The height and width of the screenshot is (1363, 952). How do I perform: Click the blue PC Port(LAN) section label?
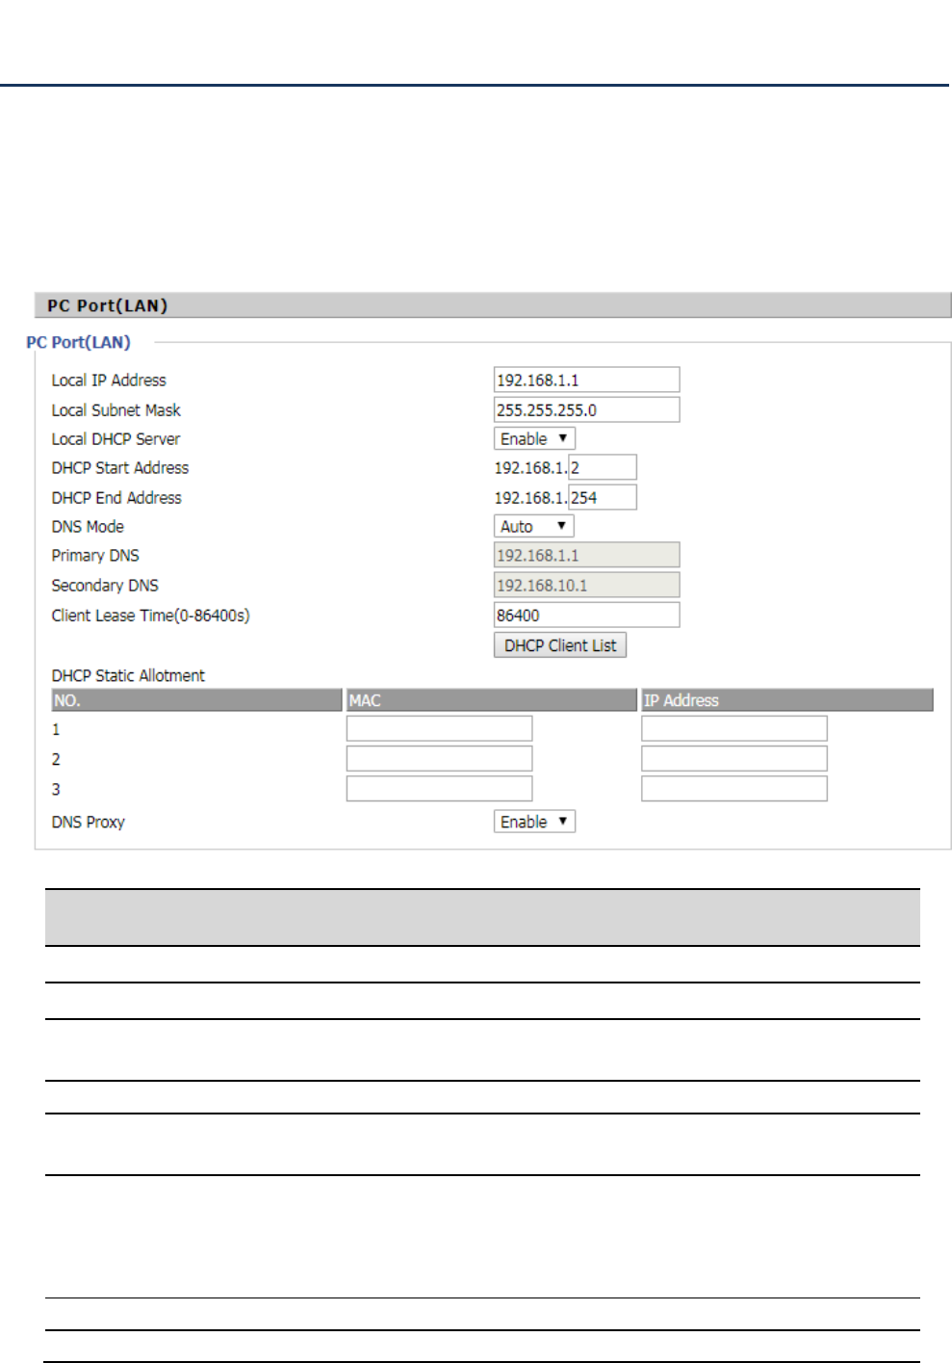pos(78,342)
